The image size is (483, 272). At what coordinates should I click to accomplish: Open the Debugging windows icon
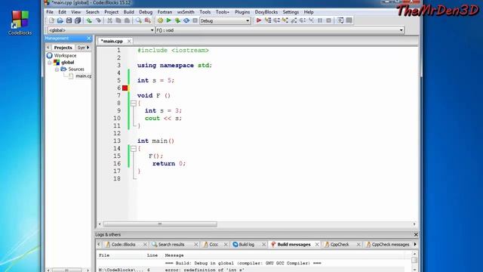coord(340,20)
